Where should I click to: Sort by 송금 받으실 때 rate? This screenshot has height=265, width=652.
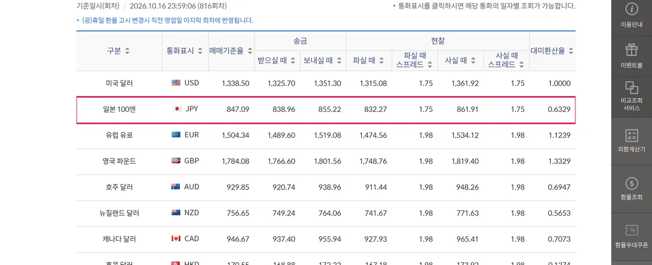[x=292, y=61]
